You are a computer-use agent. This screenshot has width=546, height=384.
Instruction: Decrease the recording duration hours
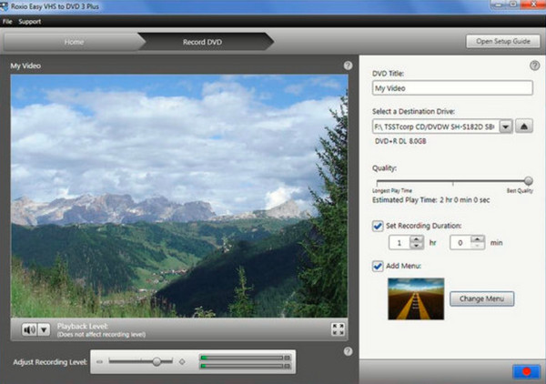pyautogui.click(x=416, y=246)
